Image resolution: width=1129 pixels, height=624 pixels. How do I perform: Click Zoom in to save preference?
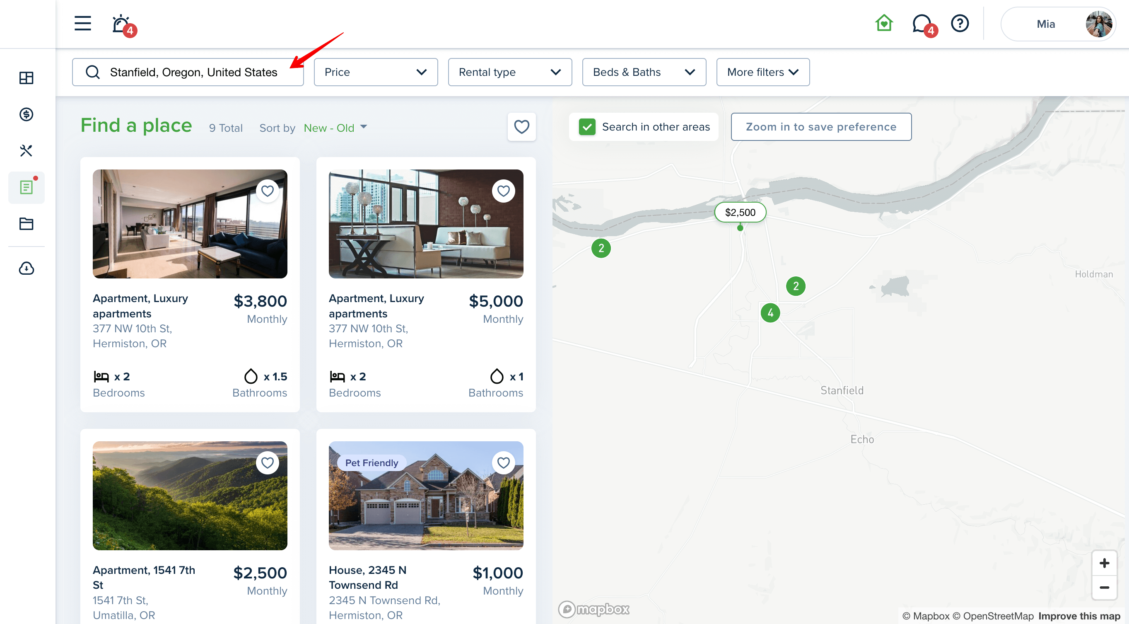click(821, 127)
